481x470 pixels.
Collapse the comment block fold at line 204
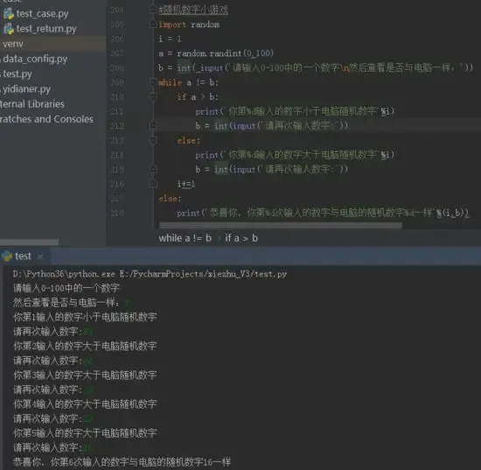pyautogui.click(x=153, y=10)
